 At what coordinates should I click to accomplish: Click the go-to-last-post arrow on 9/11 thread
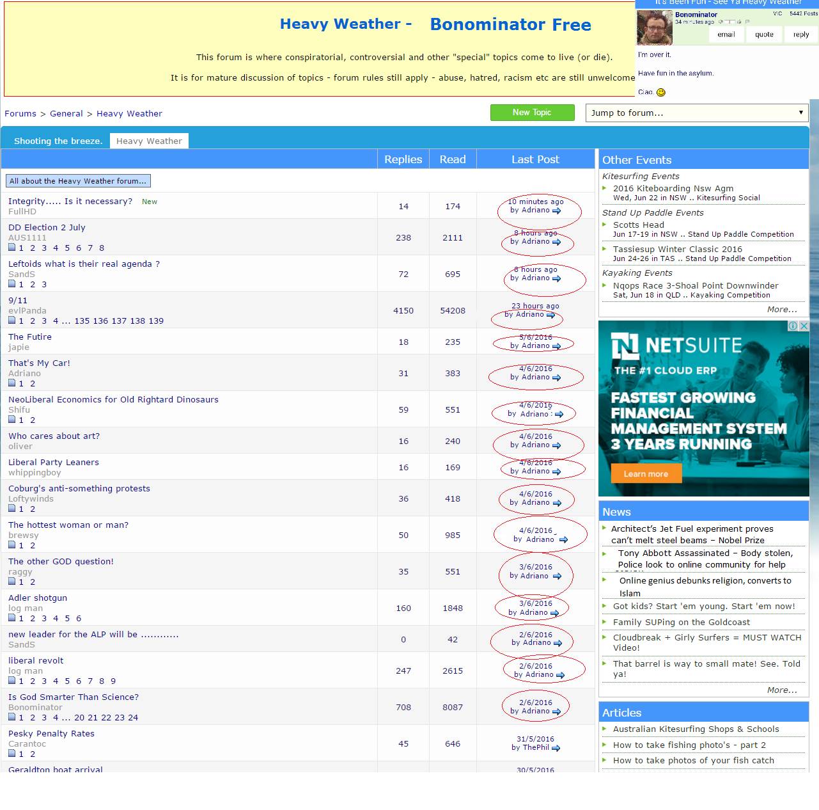tap(550, 315)
